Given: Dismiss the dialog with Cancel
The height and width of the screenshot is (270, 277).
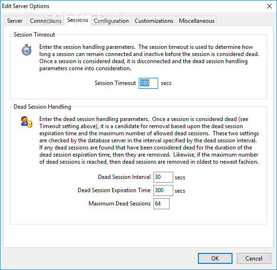Looking at the screenshot, I should [254, 258].
